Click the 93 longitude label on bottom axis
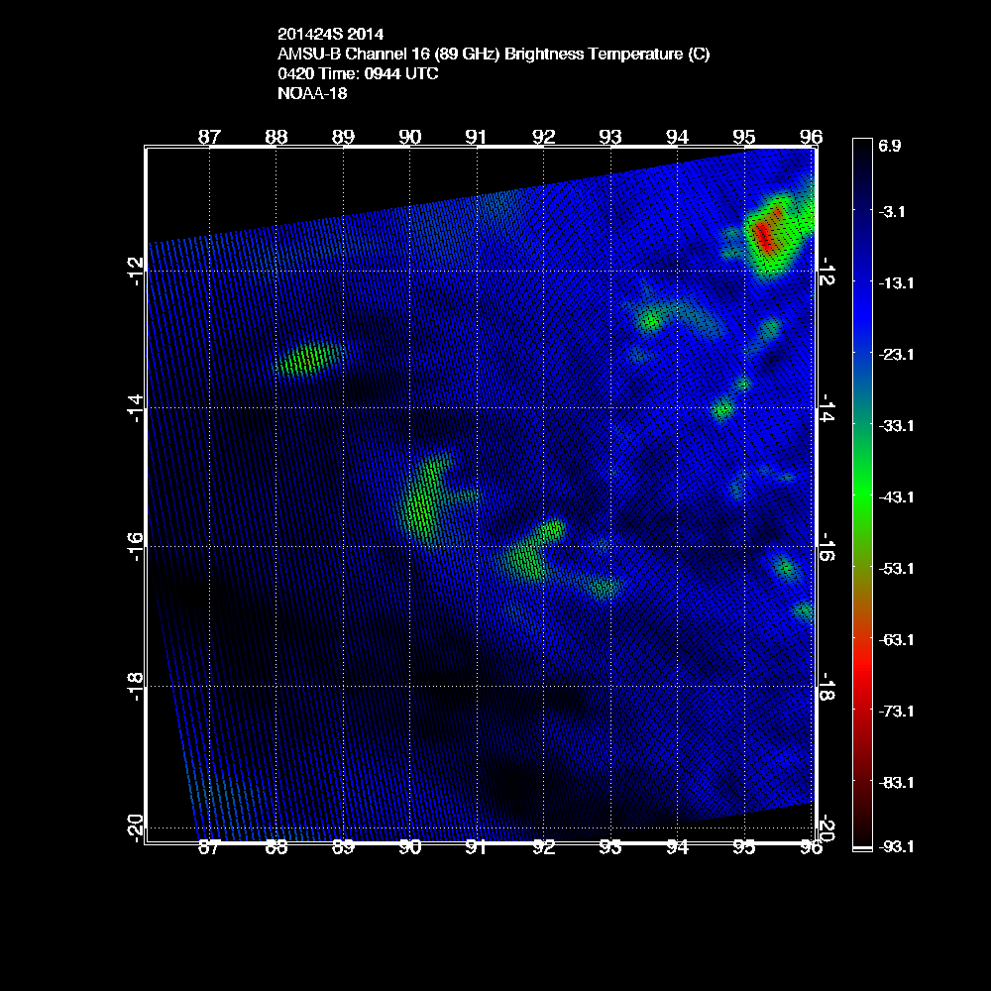This screenshot has width=991, height=991. [x=610, y=847]
